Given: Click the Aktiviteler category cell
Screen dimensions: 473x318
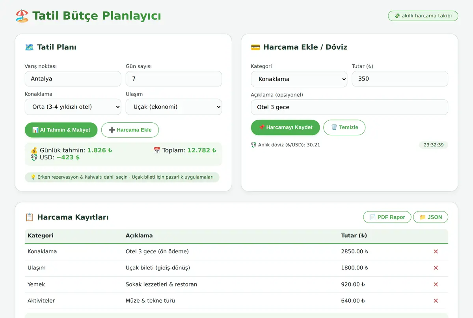Looking at the screenshot, I should click(41, 301).
